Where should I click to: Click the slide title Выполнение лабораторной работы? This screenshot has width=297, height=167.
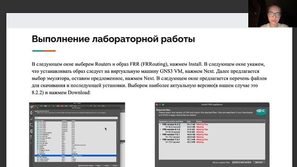click(x=113, y=39)
